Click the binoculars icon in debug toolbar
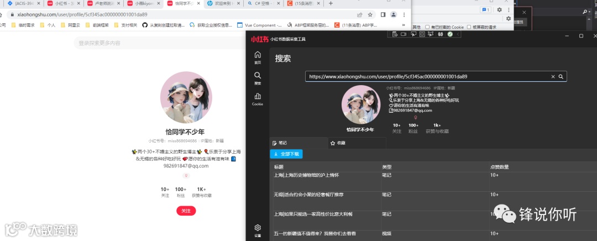This screenshot has width=597, height=241. coord(441,34)
